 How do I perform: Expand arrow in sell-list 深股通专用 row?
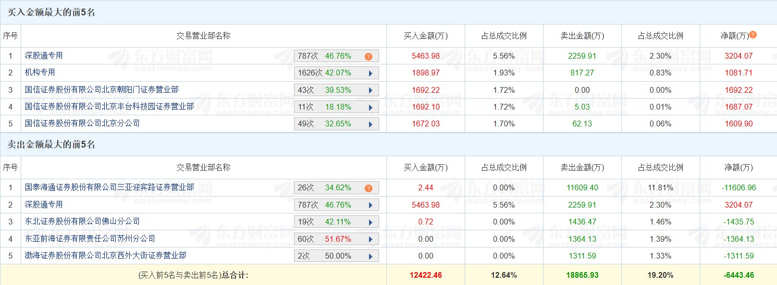click(370, 205)
